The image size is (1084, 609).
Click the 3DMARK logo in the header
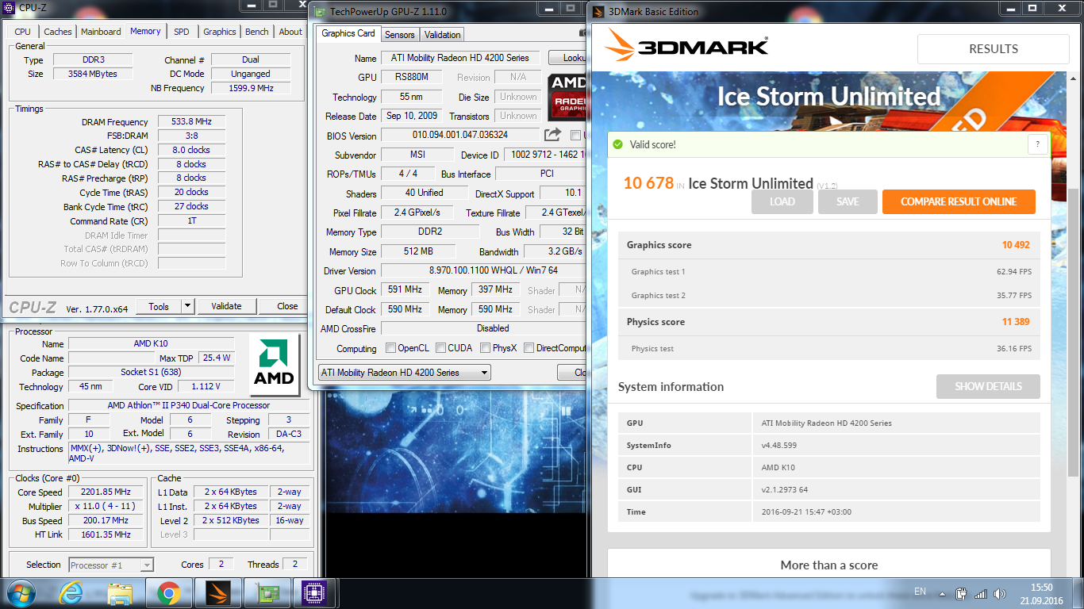(686, 45)
